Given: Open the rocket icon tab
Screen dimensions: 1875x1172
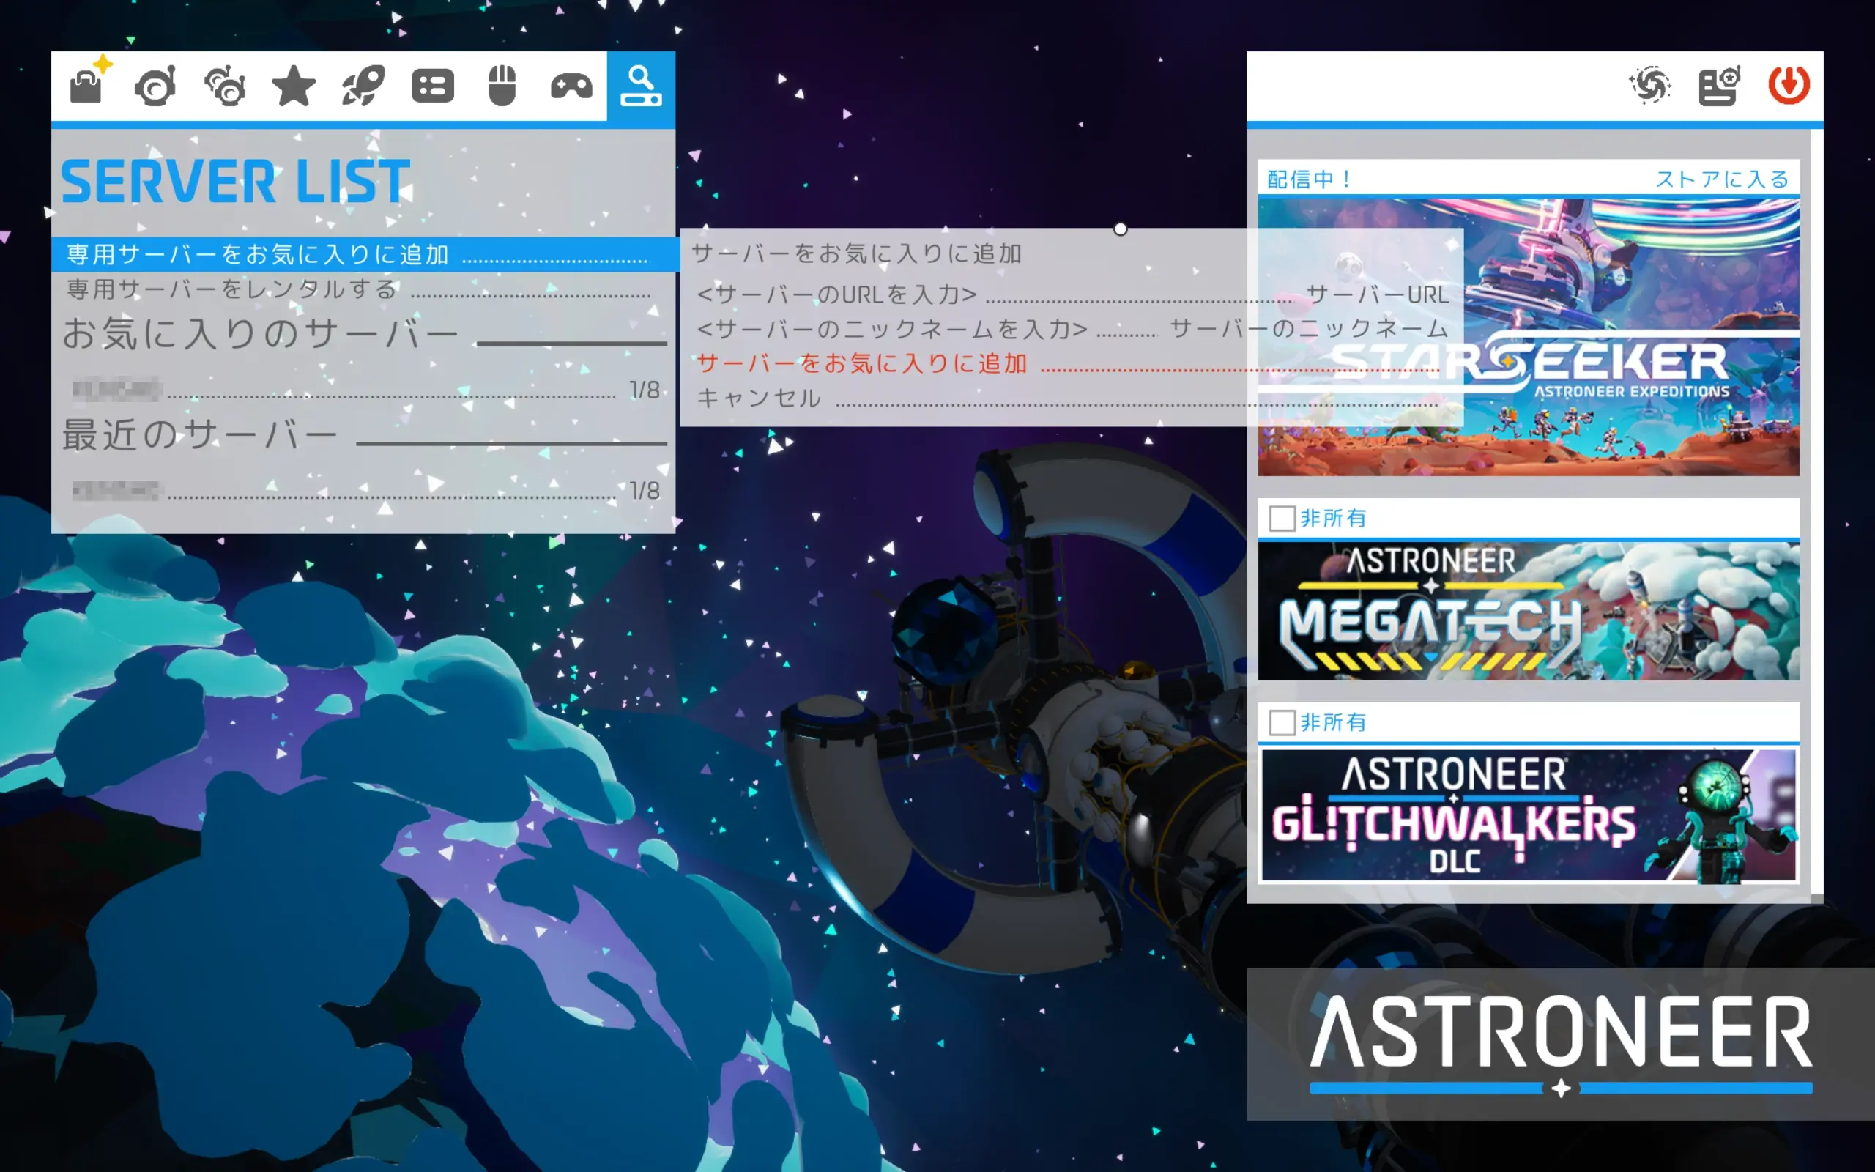Looking at the screenshot, I should click(x=363, y=84).
